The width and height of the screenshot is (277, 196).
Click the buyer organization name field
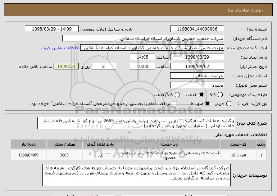point(143,38)
